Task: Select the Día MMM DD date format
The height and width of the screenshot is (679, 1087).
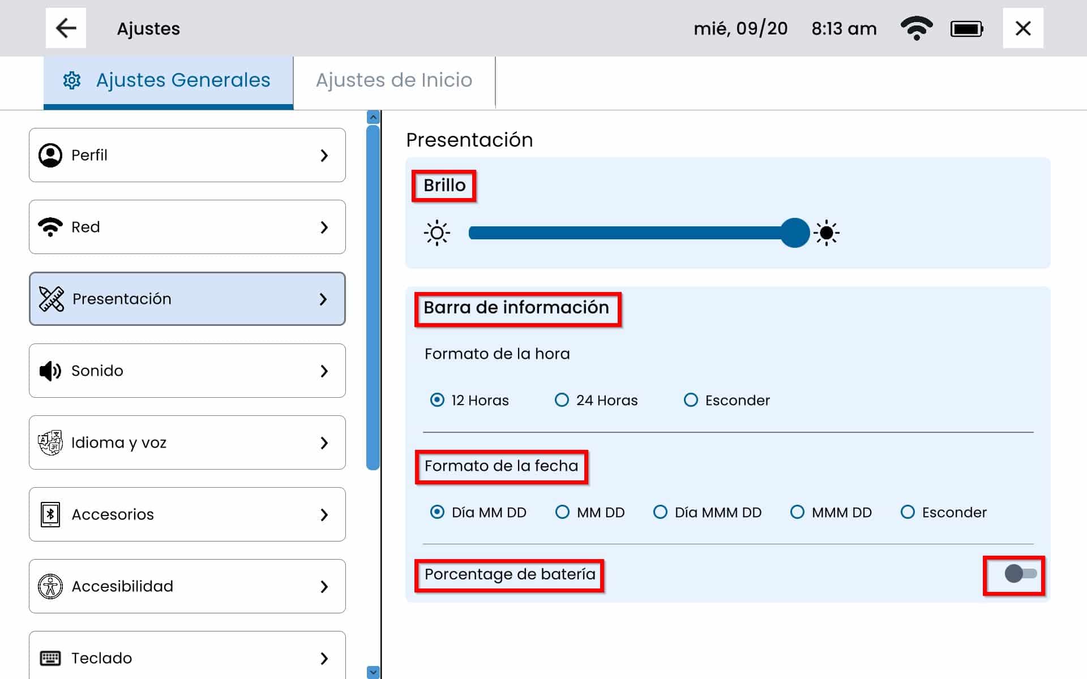Action: point(660,512)
